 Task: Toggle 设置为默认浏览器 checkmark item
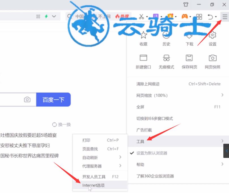click(x=178, y=153)
